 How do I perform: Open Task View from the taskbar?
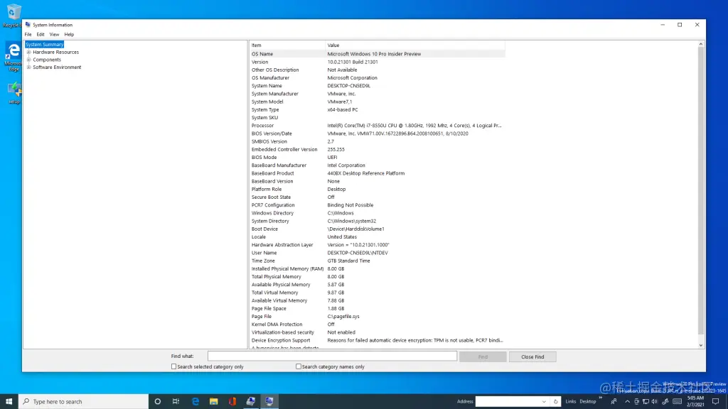coord(176,402)
